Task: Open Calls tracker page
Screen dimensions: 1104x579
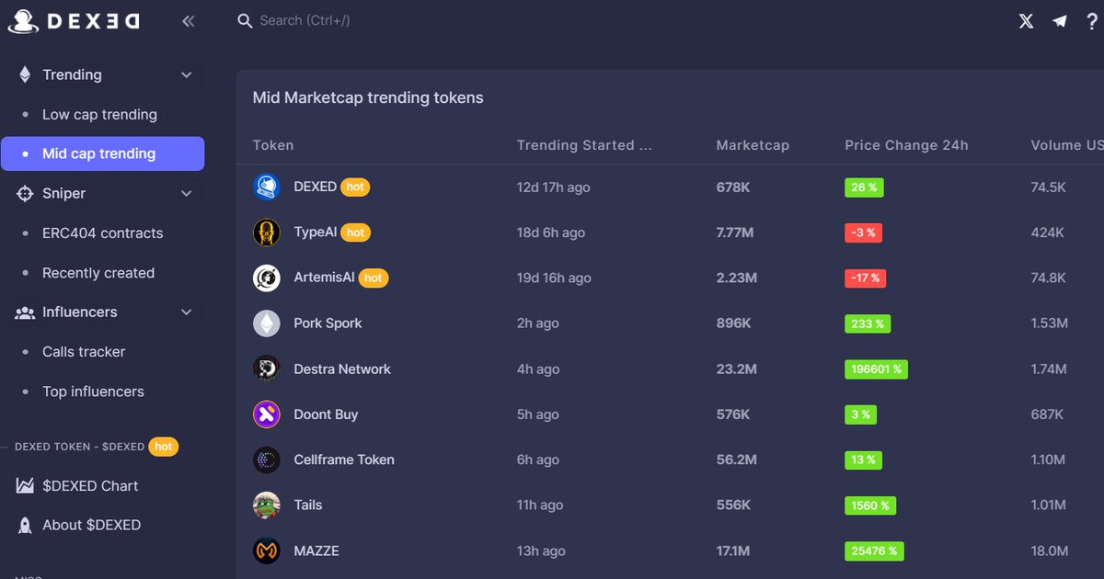Action: point(84,352)
